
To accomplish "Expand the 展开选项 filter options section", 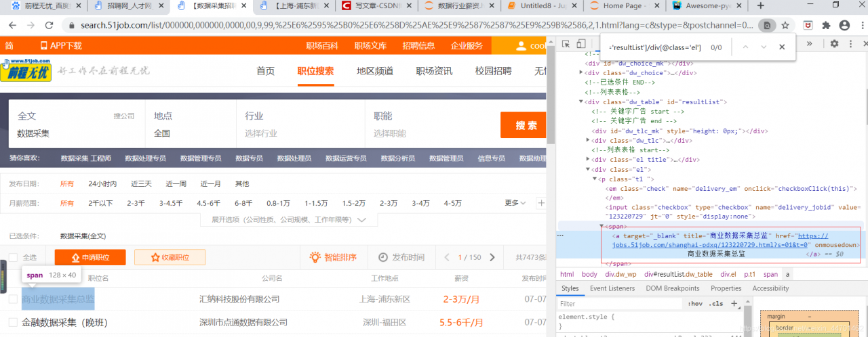I will [x=289, y=220].
